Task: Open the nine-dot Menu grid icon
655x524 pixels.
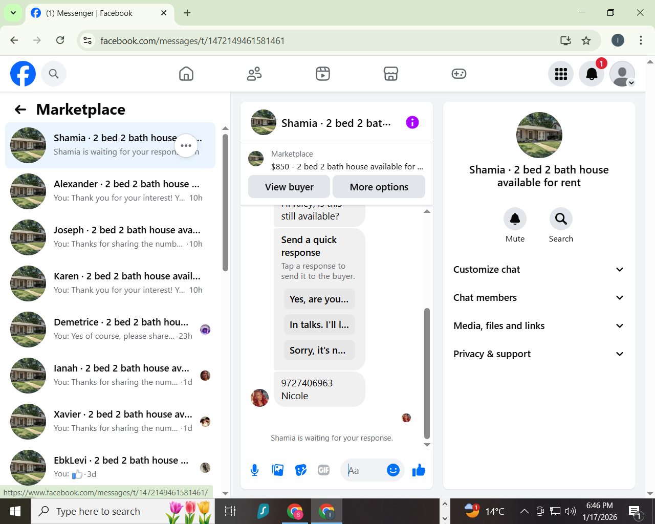Action: pyautogui.click(x=561, y=74)
